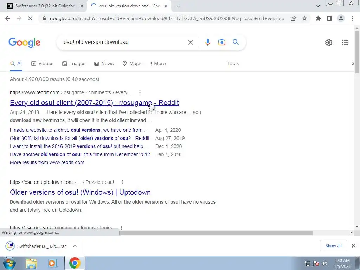Go to the Google logo homepage
360x270 pixels.
point(25,43)
